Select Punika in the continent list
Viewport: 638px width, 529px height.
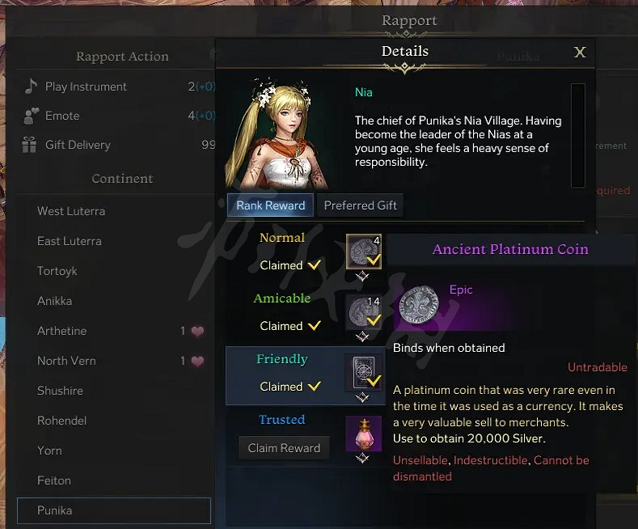pyautogui.click(x=114, y=510)
